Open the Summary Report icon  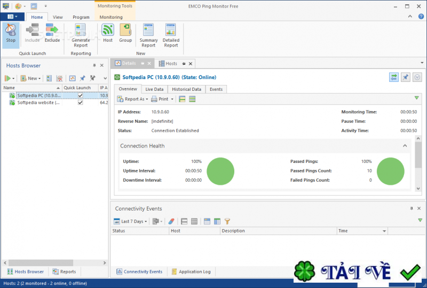(148, 33)
